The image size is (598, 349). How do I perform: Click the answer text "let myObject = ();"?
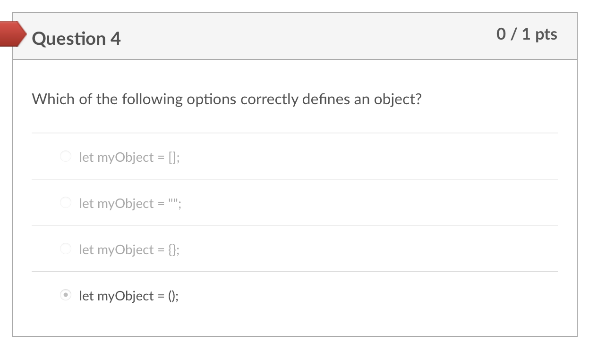click(x=129, y=296)
